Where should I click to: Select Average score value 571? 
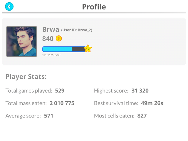tap(48, 116)
